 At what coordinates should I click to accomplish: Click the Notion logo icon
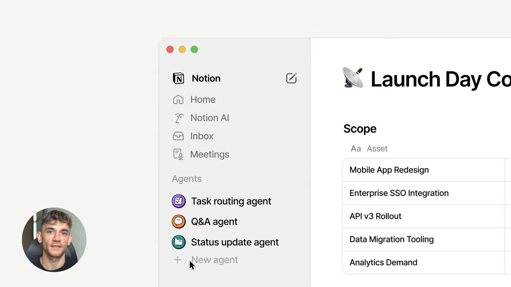[178, 78]
